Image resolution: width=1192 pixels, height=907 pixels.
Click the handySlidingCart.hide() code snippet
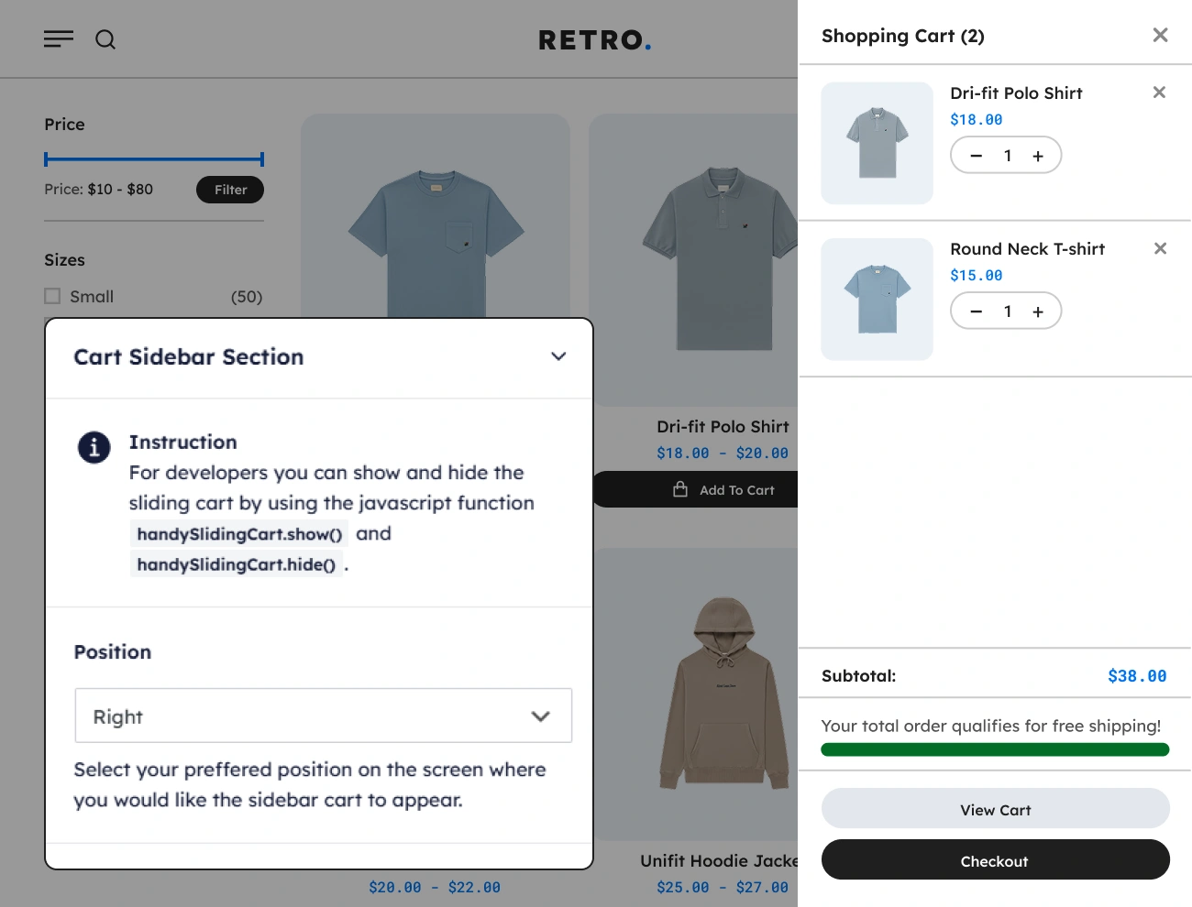[x=236, y=564]
